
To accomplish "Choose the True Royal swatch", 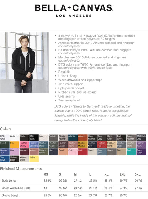I will point(5,159).
